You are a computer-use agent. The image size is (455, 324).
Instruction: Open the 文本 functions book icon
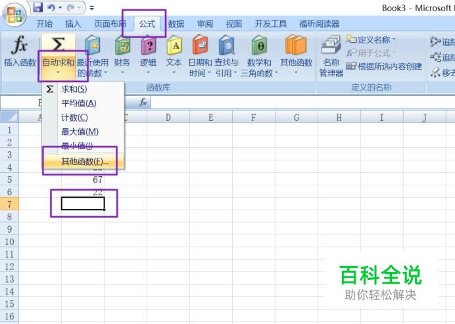pos(174,45)
